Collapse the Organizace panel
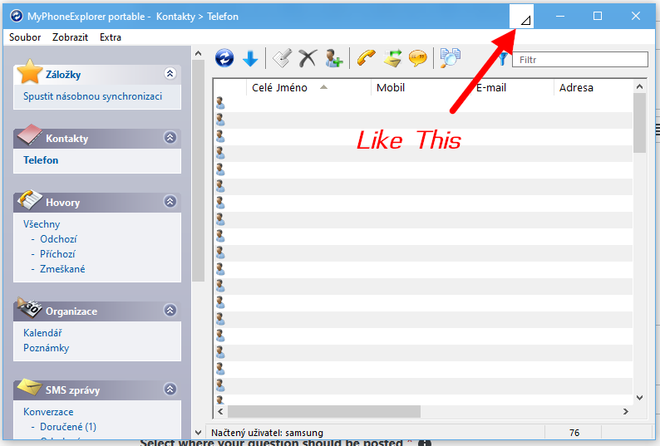Image resolution: width=660 pixels, height=446 pixels. click(170, 311)
